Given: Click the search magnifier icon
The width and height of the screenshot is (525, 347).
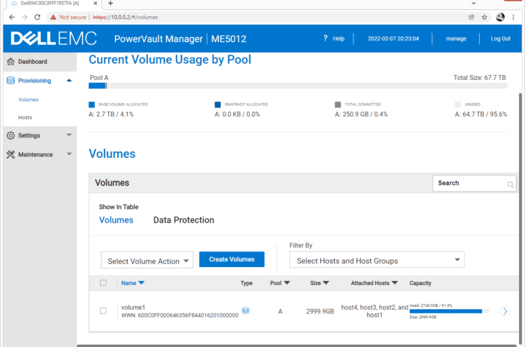Looking at the screenshot, I should point(510,184).
